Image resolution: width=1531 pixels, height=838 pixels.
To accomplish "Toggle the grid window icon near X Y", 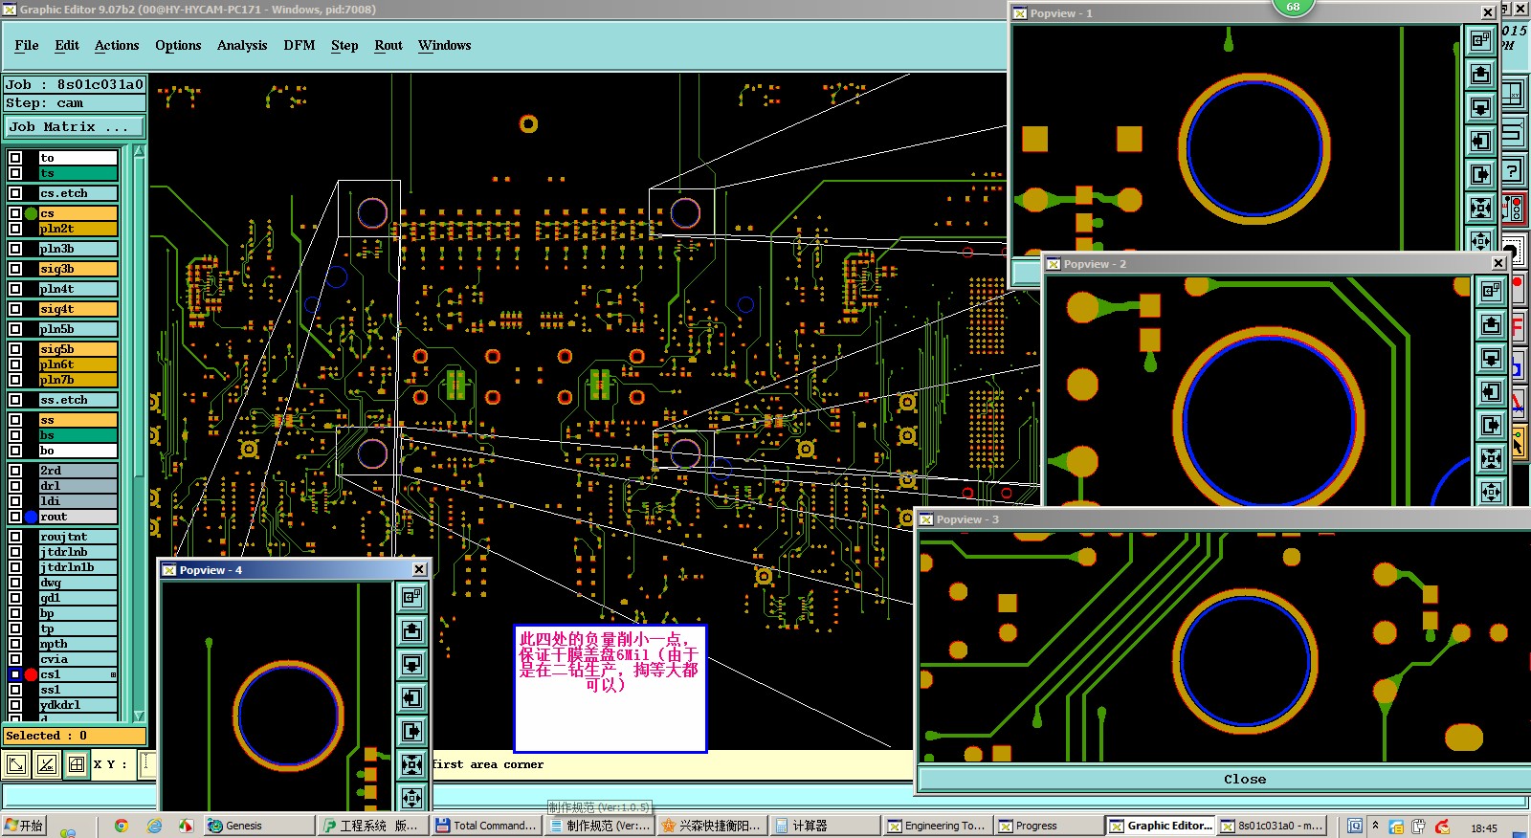I will point(77,764).
